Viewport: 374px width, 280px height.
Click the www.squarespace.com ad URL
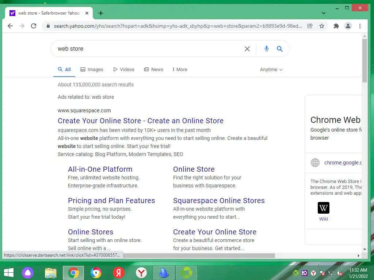click(x=84, y=110)
